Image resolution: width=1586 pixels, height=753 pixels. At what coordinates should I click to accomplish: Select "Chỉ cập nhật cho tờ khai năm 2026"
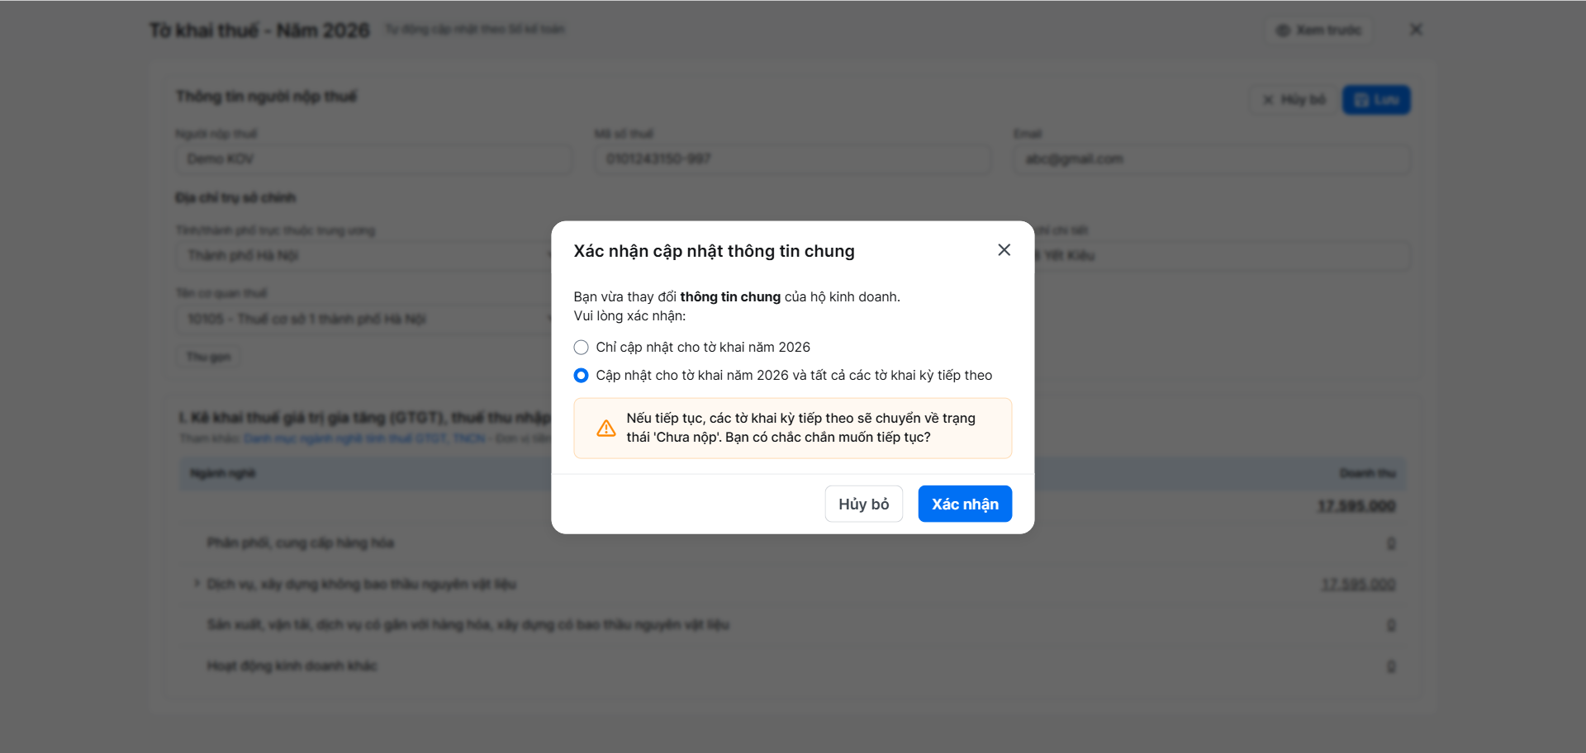coord(582,348)
